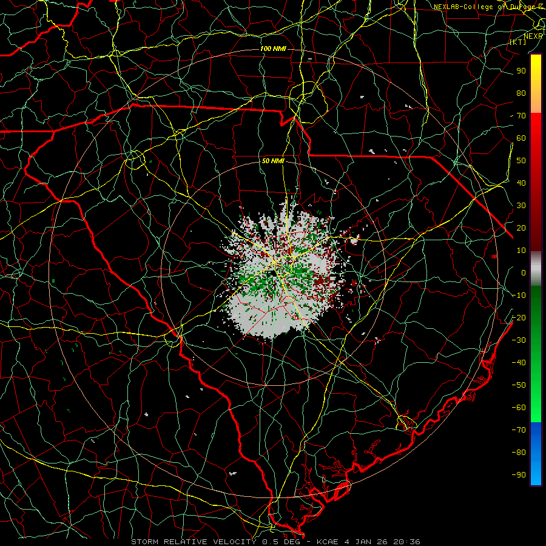Image resolution: width=546 pixels, height=546 pixels.
Task: Select the bright green segment of the color scale
Action: point(536,394)
